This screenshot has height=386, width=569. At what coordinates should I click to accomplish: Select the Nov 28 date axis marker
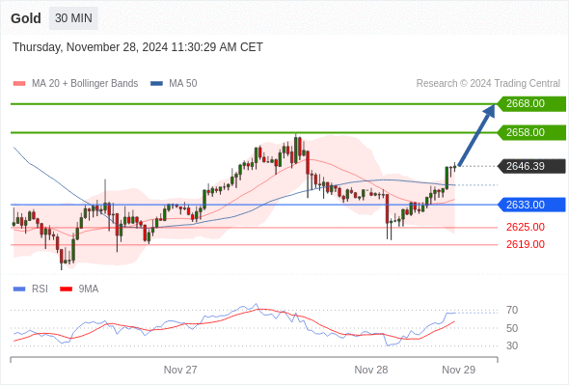pos(371,370)
